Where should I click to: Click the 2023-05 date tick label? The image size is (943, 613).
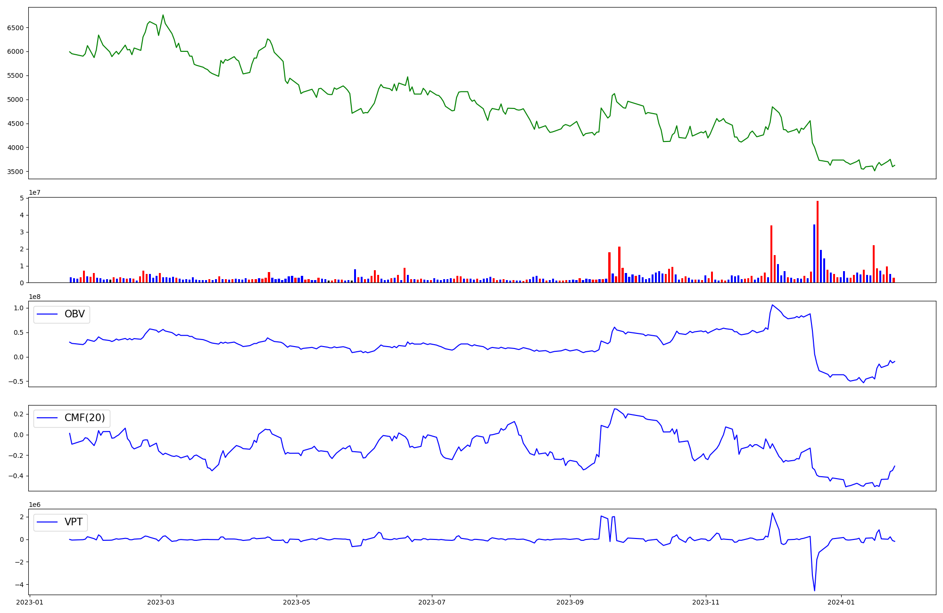click(297, 602)
